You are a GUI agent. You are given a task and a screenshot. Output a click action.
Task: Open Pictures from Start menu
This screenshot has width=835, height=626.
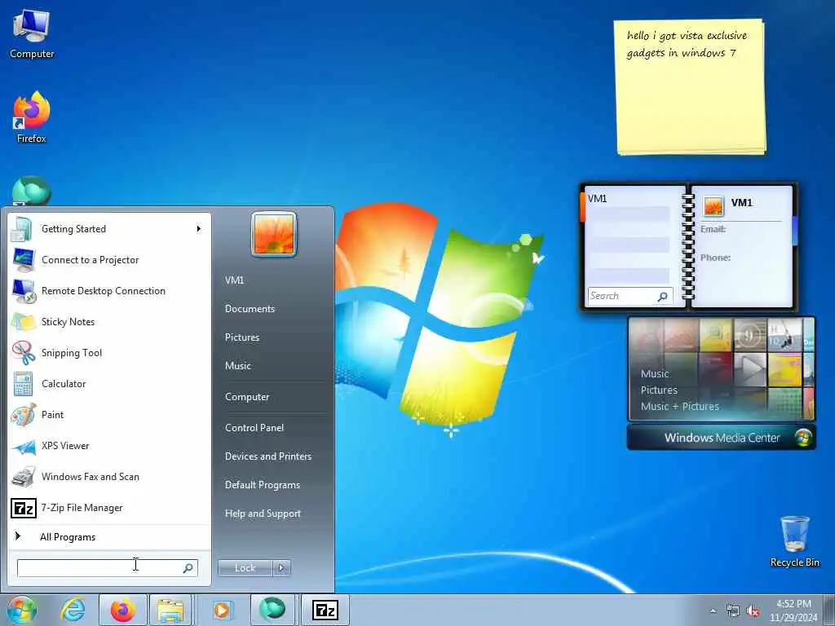(x=242, y=337)
